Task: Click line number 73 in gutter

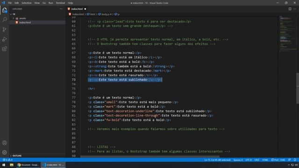Action: (74, 80)
